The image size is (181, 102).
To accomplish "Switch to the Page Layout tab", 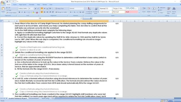I will click(x=23, y=5).
